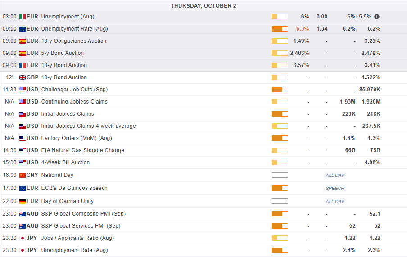Click the UK flag beside the GBP 10-y Bond Auction
This screenshot has height=257, width=407.
(23, 77)
